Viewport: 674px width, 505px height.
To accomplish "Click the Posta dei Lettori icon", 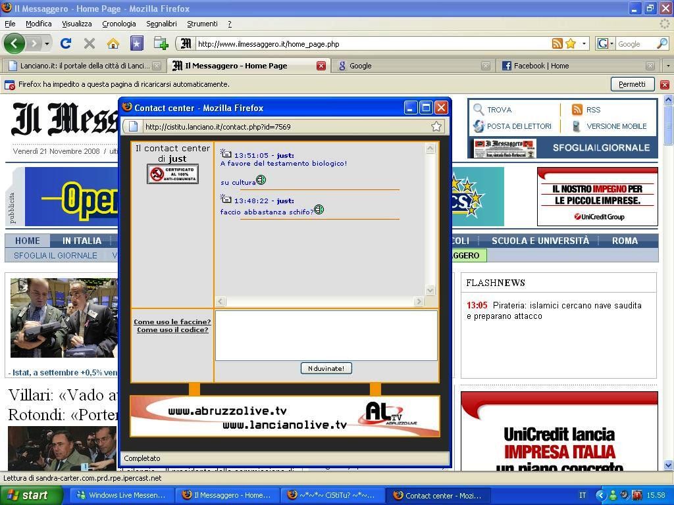I will pos(479,126).
